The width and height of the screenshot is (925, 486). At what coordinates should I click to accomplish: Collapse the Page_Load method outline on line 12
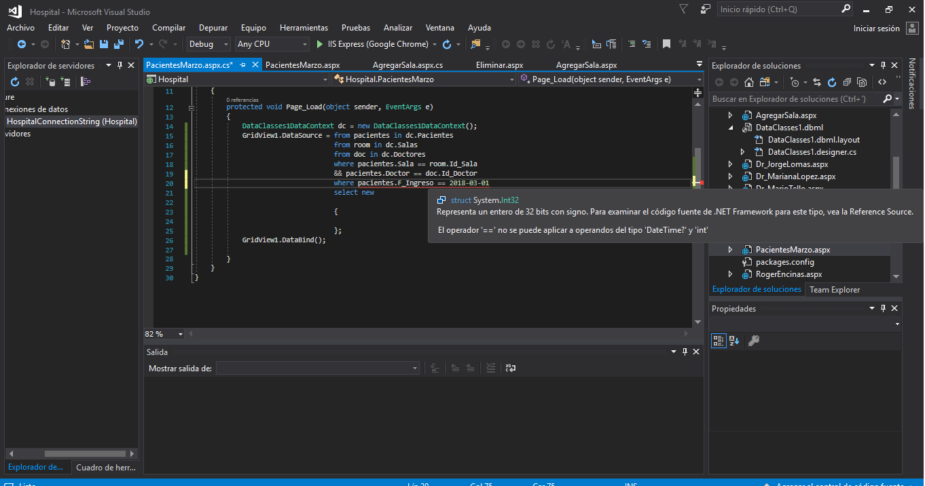[x=192, y=107]
